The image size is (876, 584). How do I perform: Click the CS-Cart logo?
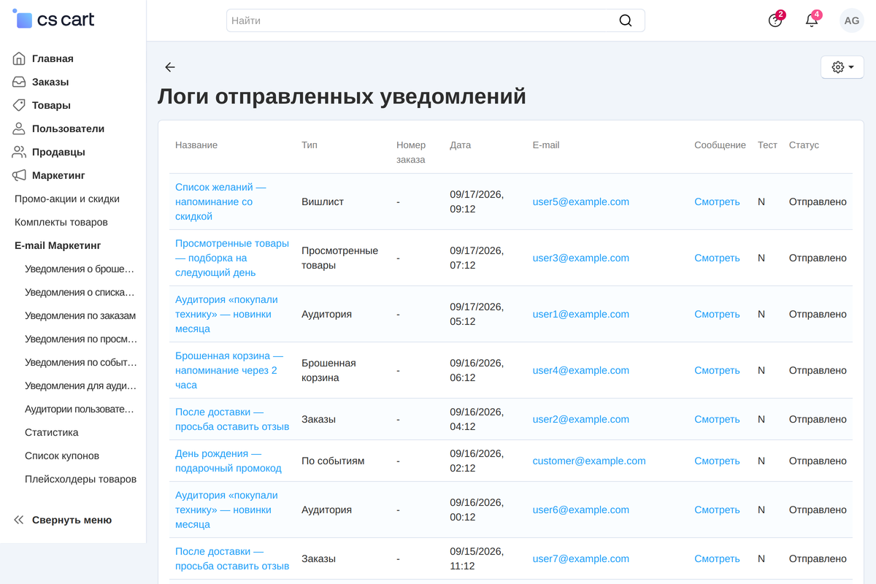coord(54,20)
